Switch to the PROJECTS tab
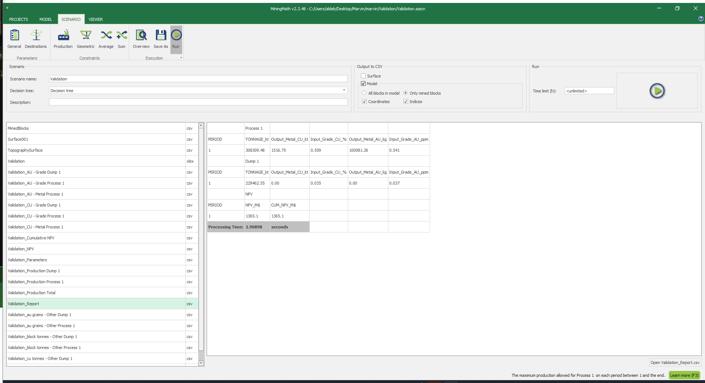705x383 pixels. click(x=18, y=19)
